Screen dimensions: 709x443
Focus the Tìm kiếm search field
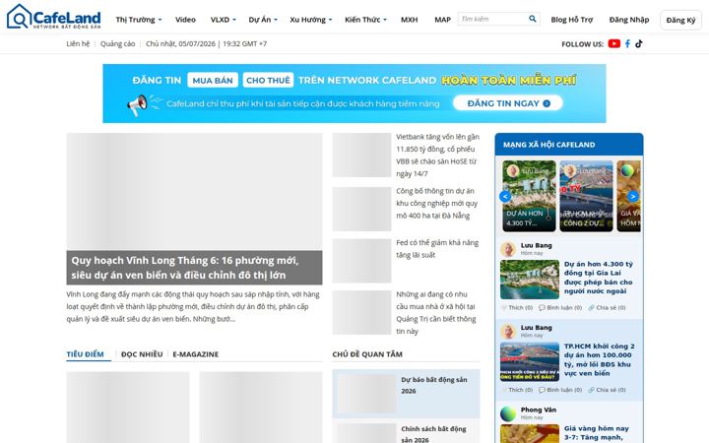(493, 19)
